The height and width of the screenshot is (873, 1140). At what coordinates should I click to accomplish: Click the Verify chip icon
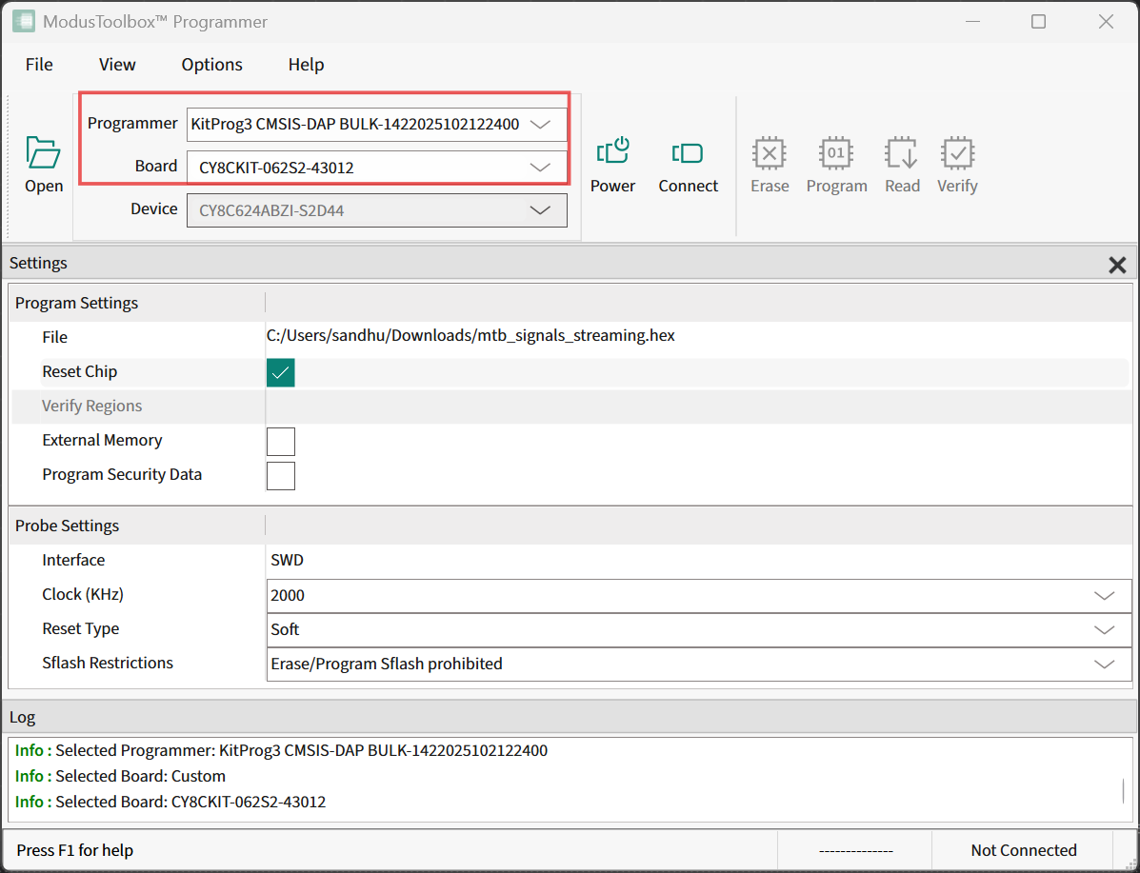(x=956, y=153)
